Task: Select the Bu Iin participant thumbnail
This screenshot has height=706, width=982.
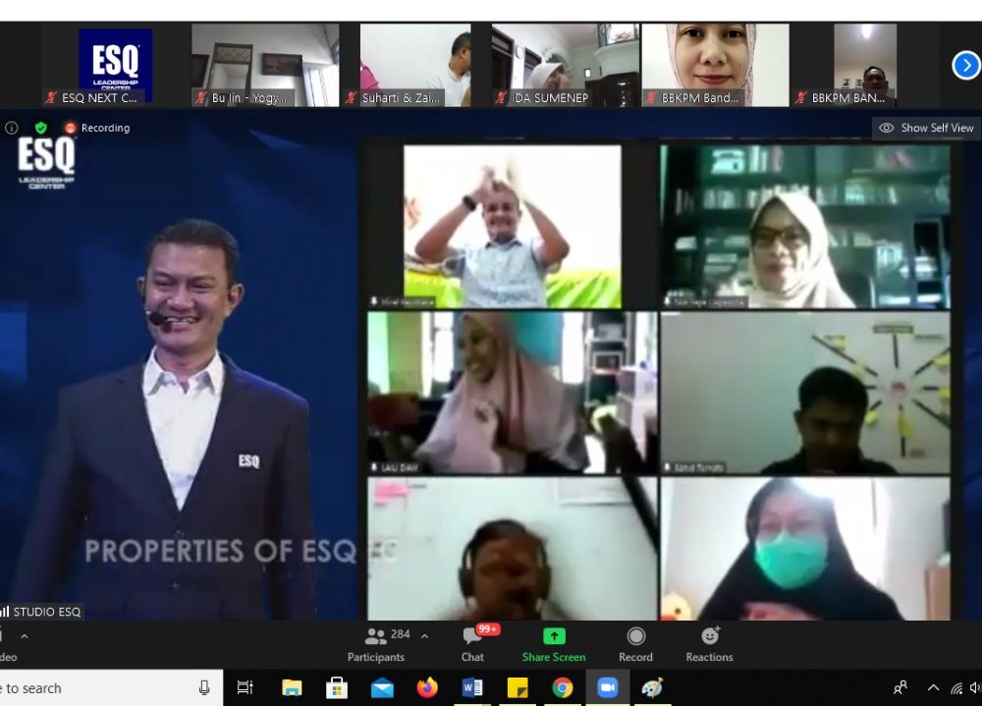Action: [x=265, y=66]
